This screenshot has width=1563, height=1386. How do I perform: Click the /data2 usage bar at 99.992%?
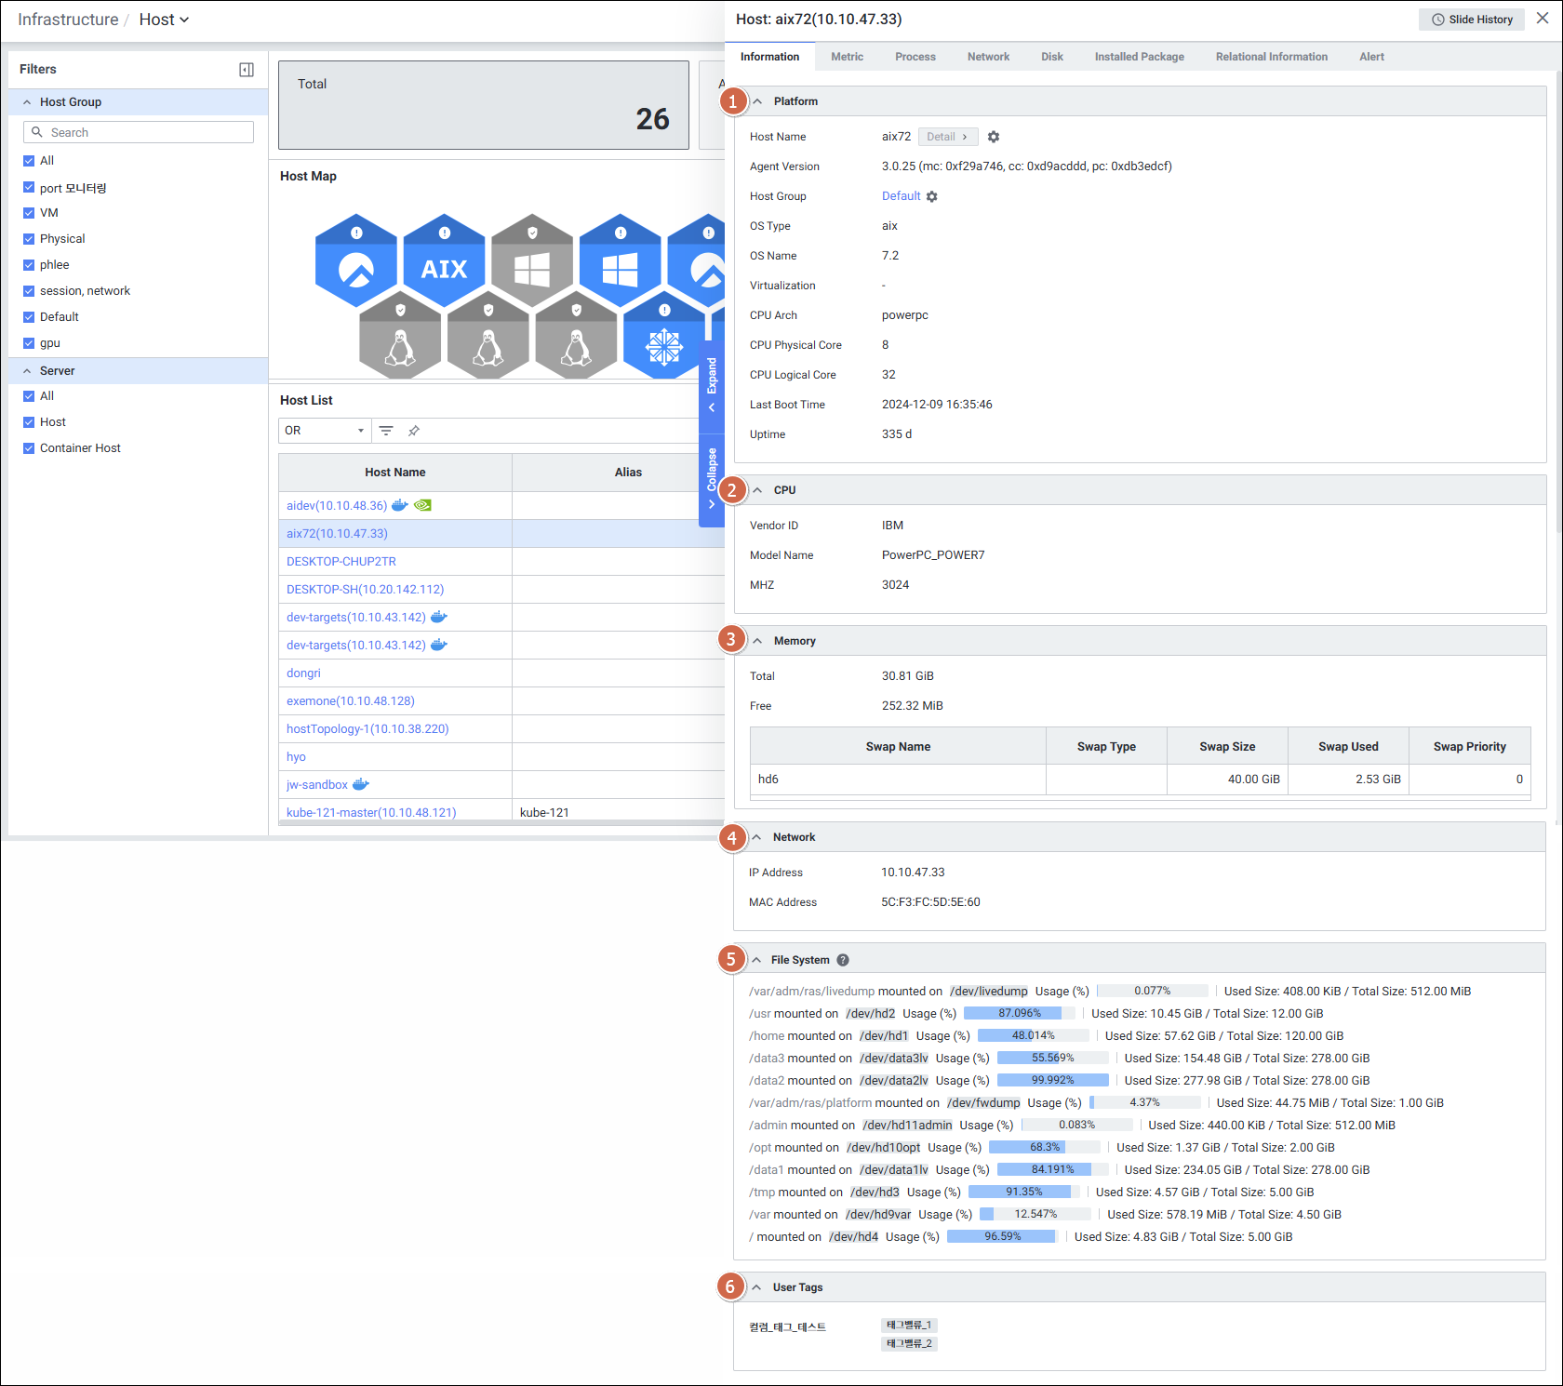click(1052, 1081)
